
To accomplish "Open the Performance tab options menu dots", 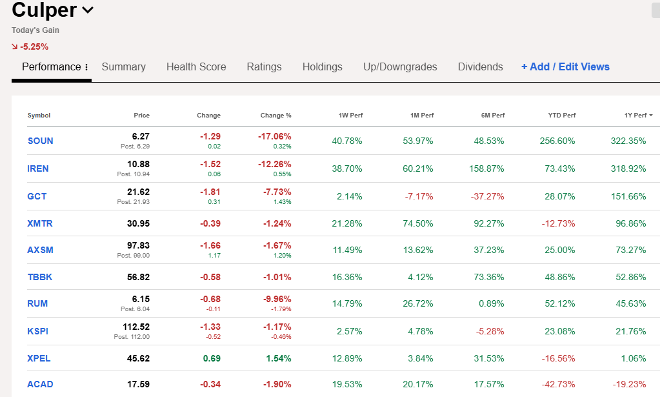I will 86,67.
